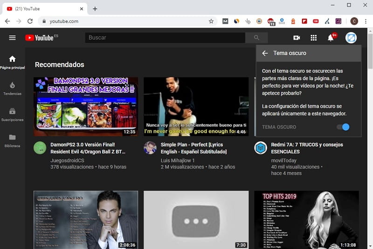Open the notifications bell
This screenshot has width=373, height=249.
[x=331, y=38]
